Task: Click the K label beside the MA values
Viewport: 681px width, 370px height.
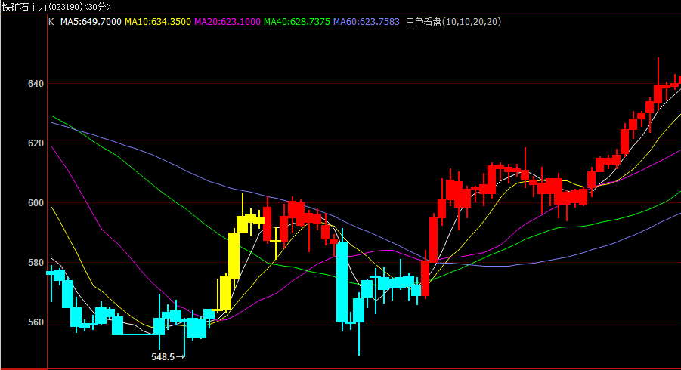Action: (x=51, y=22)
